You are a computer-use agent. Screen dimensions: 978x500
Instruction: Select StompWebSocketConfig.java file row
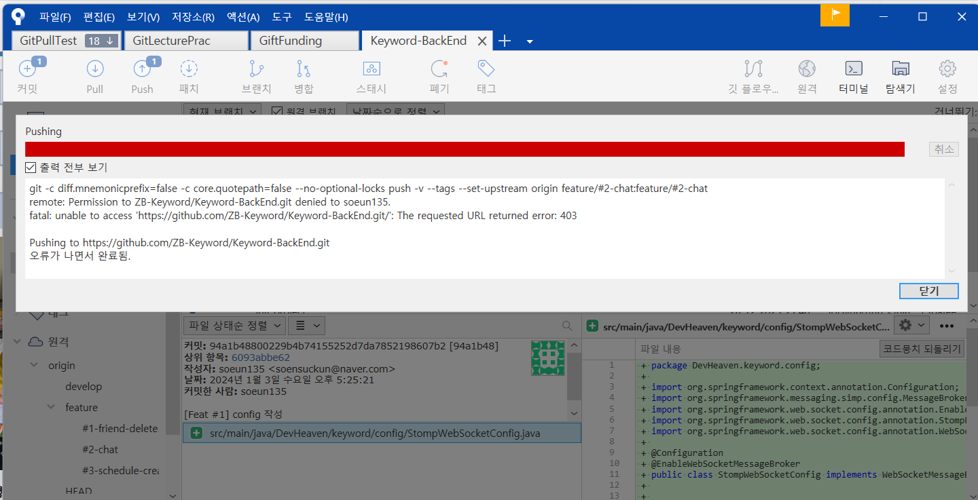[382, 433]
